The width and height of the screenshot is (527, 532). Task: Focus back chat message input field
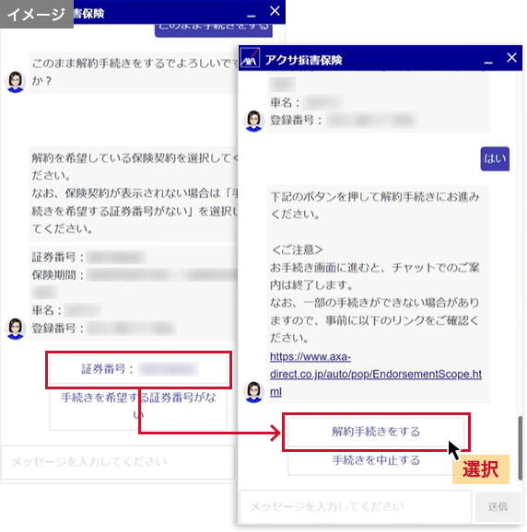coord(118,462)
